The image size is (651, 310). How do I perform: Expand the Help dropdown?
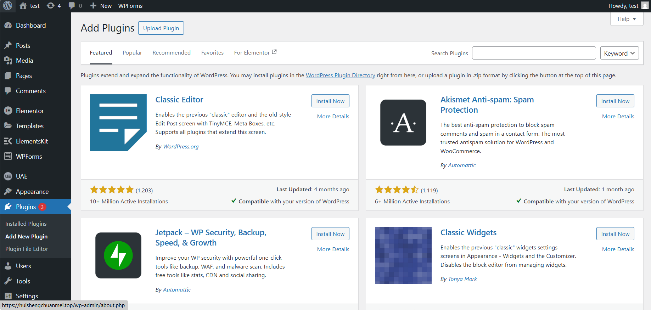click(x=627, y=19)
